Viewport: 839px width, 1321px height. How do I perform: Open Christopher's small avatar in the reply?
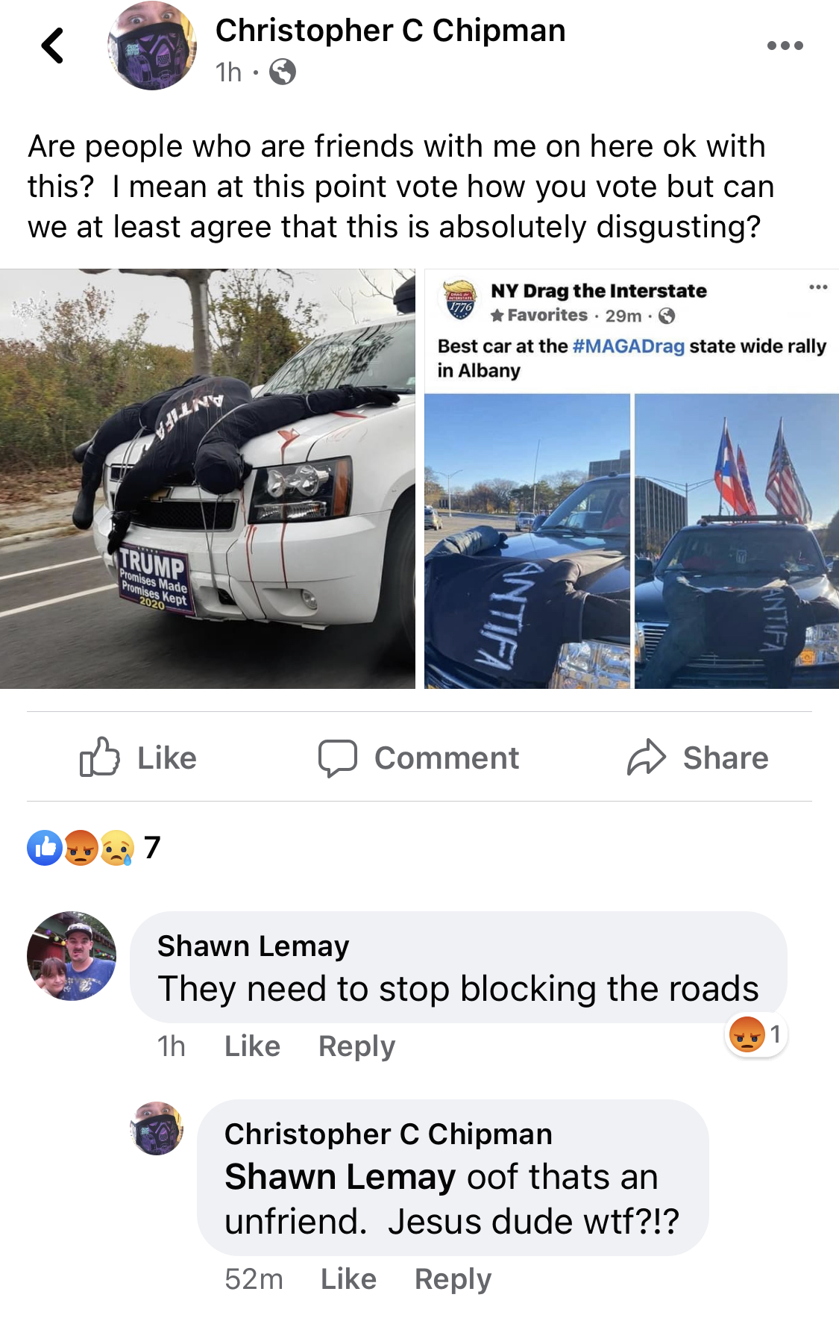click(157, 1128)
